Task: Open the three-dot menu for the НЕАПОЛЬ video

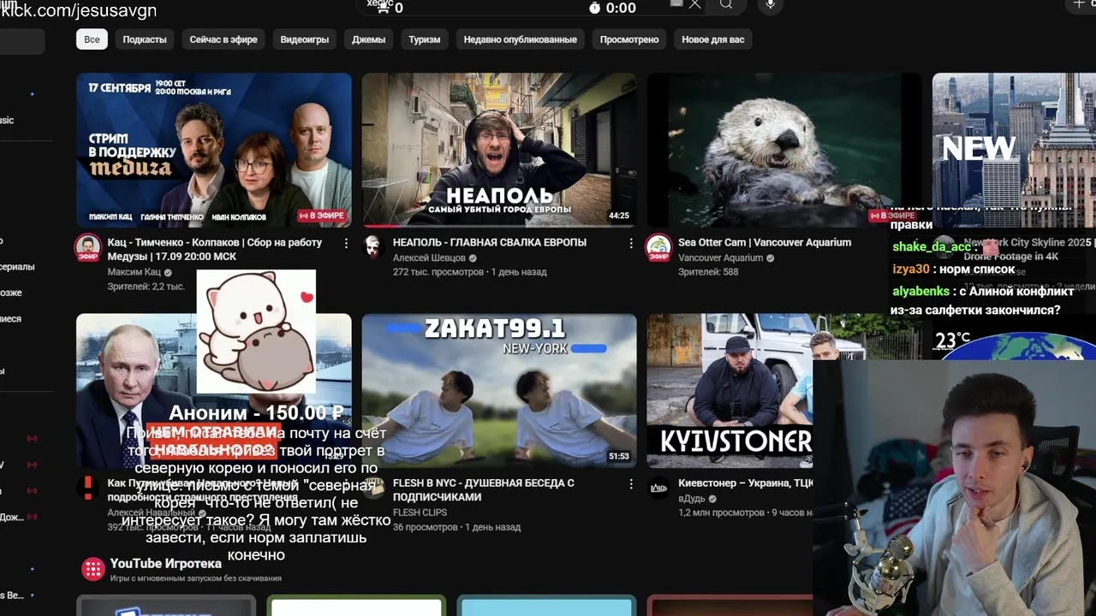Action: pyautogui.click(x=631, y=243)
